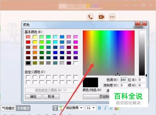Click the 规定自定义颜色 button
Screen dimensions: 156x115
click(x=51, y=90)
